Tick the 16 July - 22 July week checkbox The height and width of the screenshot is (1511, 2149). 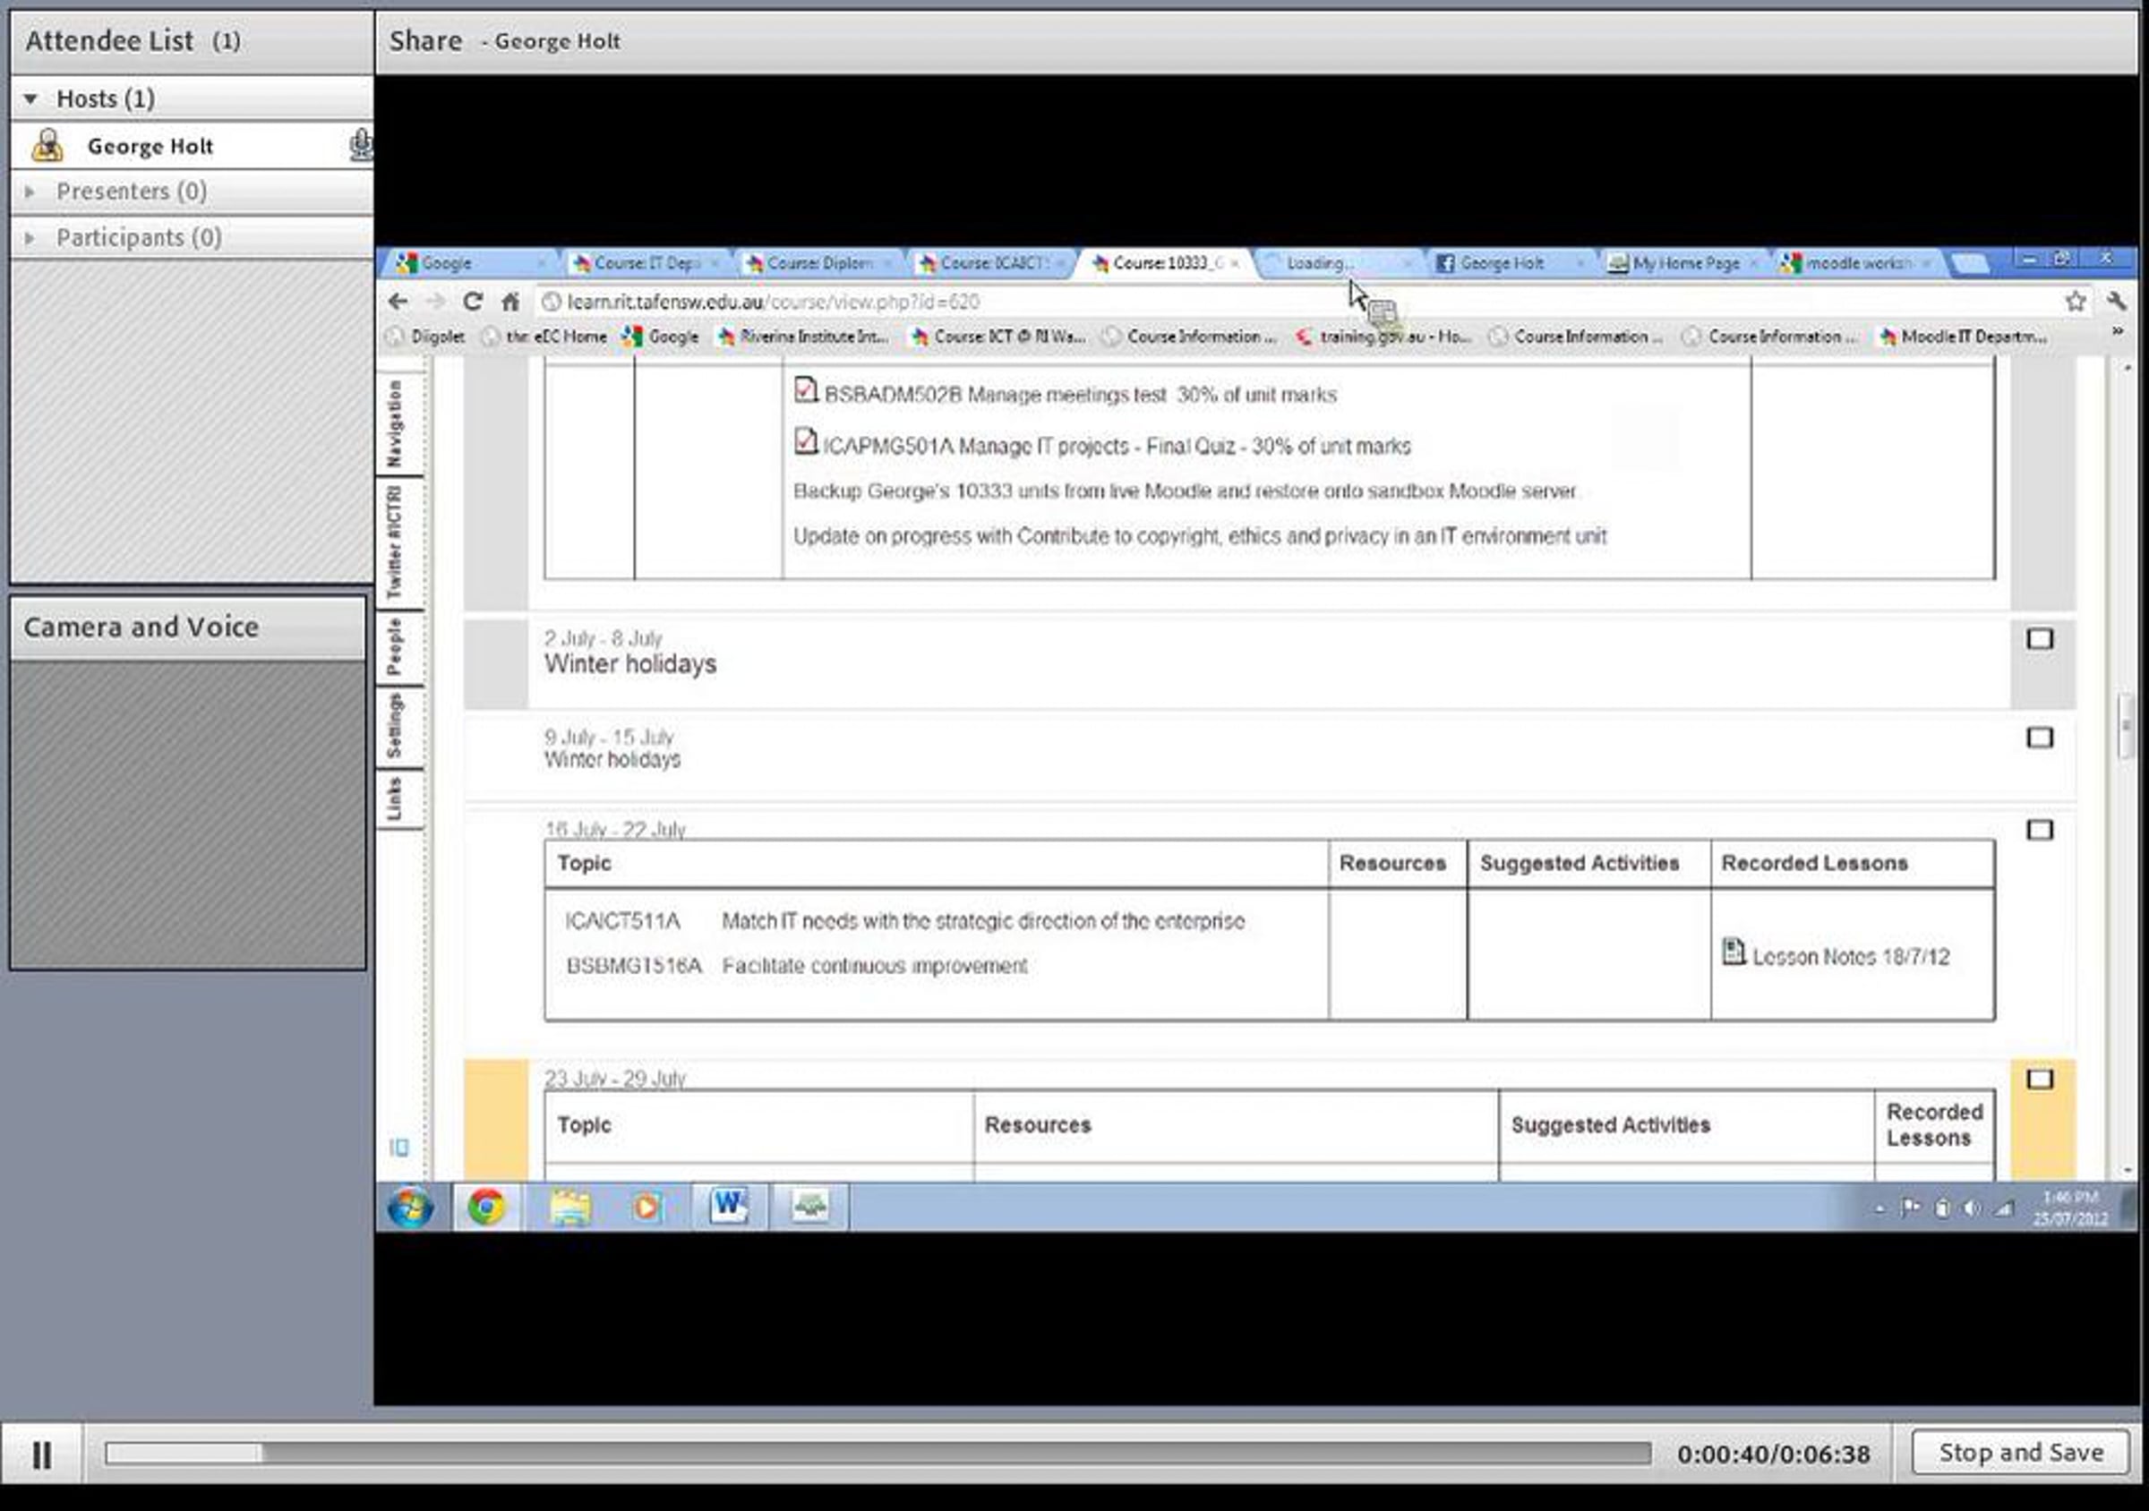2040,830
